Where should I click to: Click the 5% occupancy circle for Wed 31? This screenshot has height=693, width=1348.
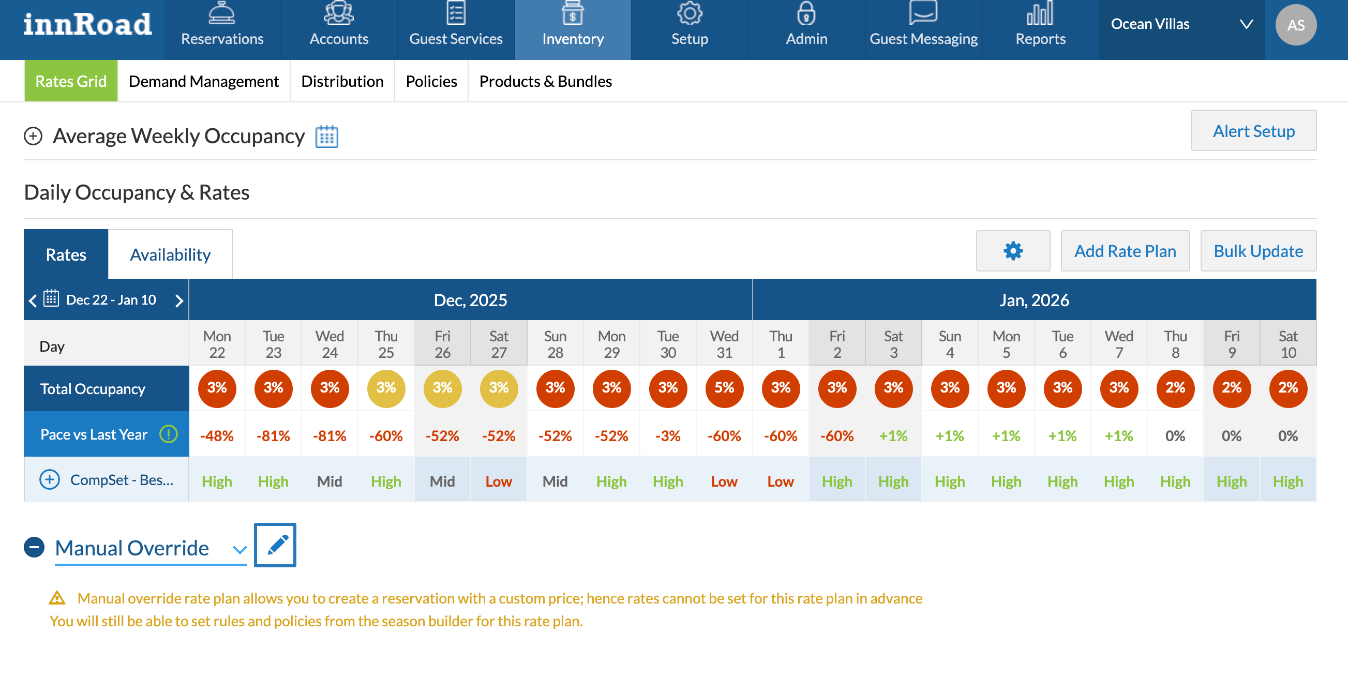point(724,388)
